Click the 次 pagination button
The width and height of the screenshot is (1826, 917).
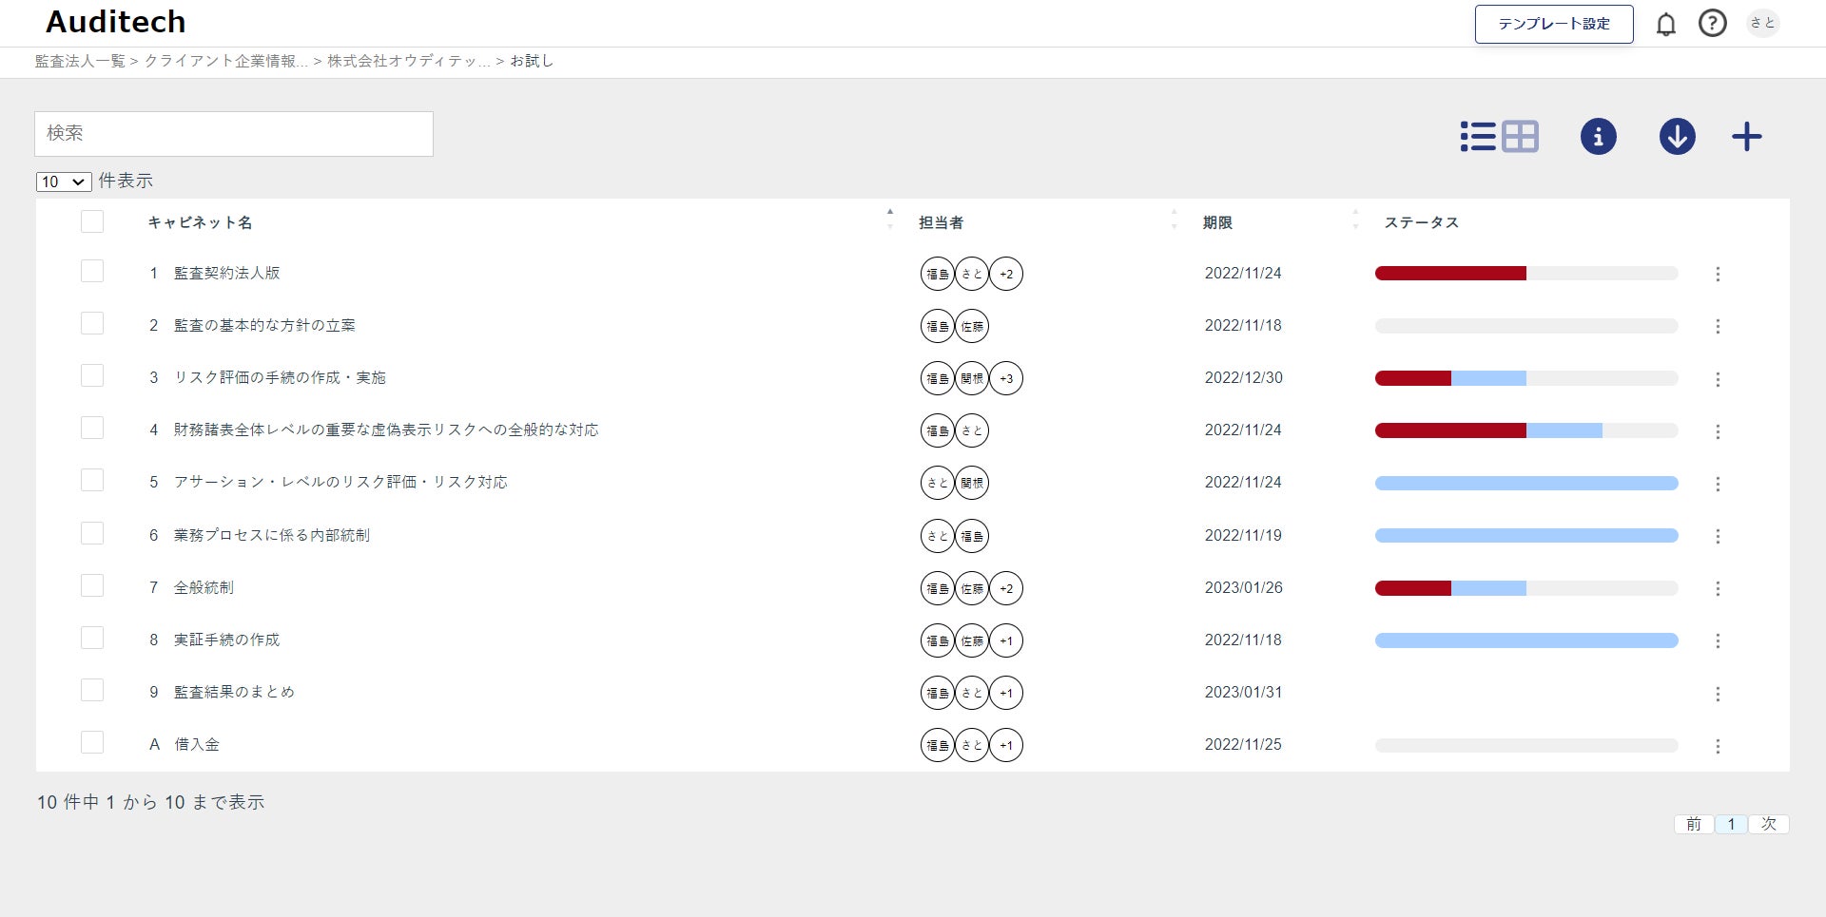[x=1769, y=824]
